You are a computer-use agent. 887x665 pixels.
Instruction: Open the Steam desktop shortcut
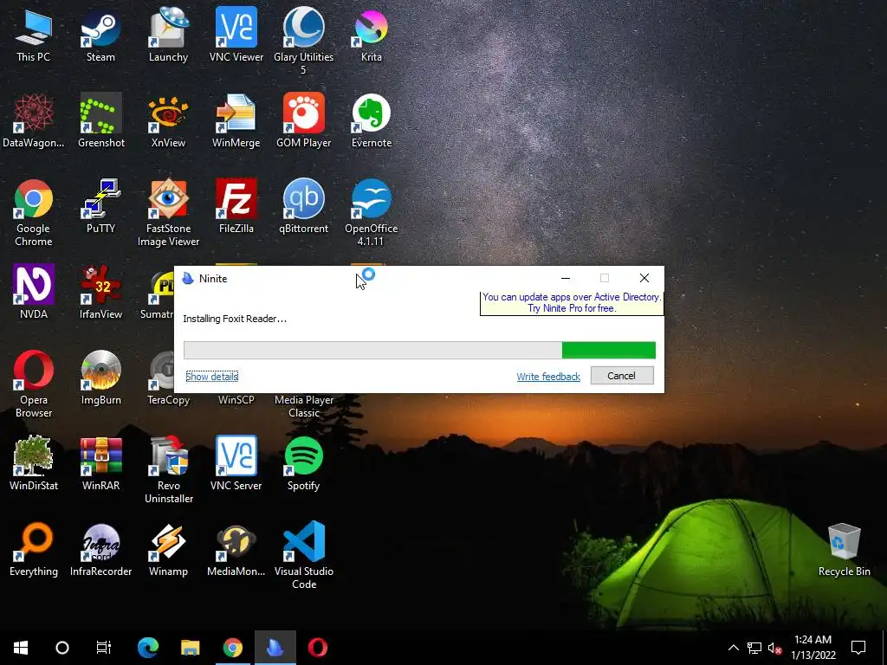(x=100, y=34)
